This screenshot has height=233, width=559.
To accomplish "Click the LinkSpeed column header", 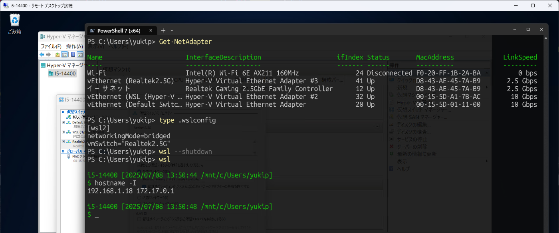I will (x=520, y=57).
